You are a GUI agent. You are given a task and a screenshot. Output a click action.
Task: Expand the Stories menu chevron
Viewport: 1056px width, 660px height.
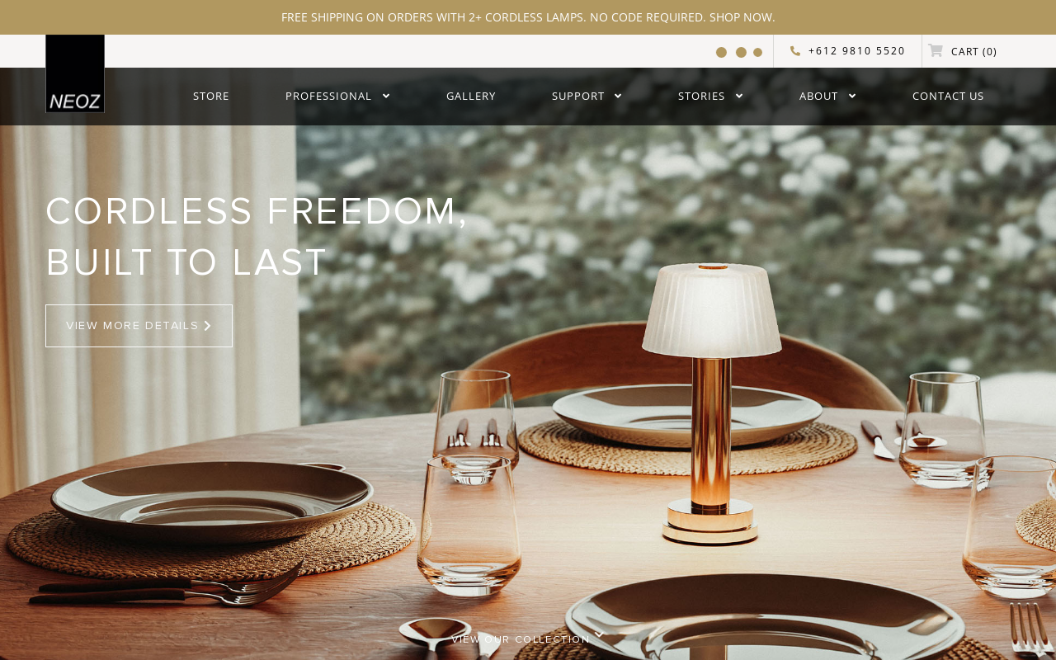point(738,96)
